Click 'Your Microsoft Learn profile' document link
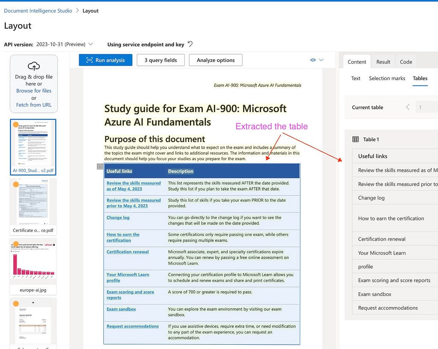The width and height of the screenshot is (438, 349). pyautogui.click(x=127, y=277)
